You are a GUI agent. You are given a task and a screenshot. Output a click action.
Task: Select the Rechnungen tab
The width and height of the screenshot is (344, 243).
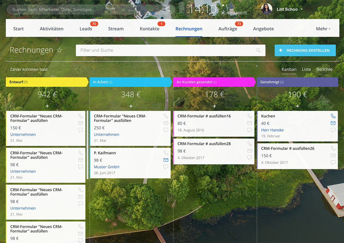tap(189, 29)
